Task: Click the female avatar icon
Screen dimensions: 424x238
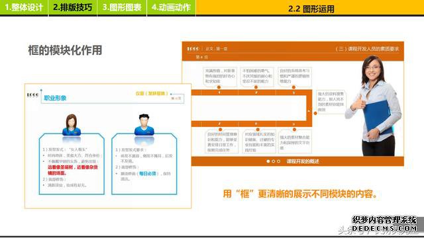Action: [x=72, y=125]
